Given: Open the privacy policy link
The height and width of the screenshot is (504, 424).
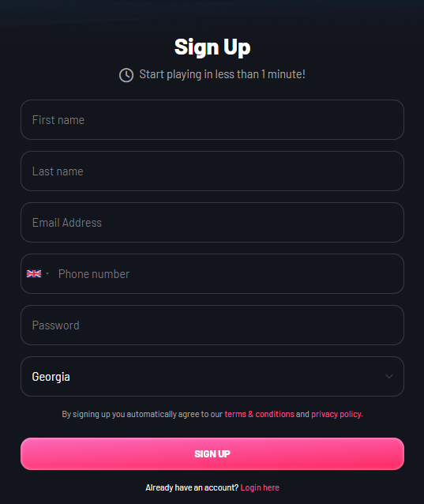Looking at the screenshot, I should point(337,414).
